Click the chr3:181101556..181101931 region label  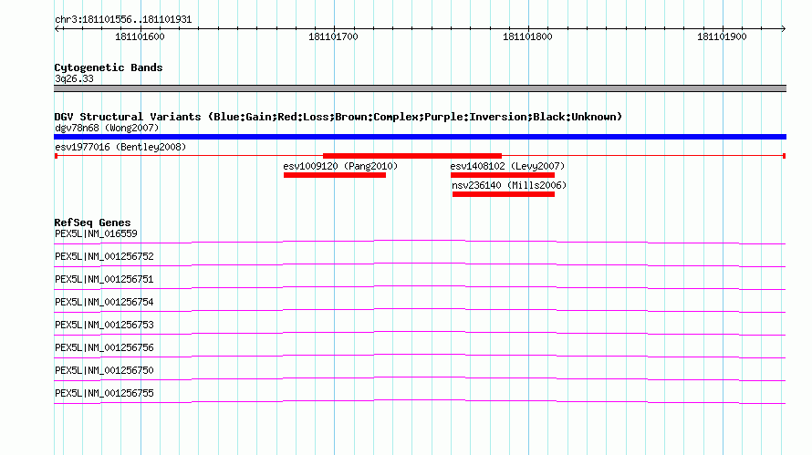coord(123,20)
